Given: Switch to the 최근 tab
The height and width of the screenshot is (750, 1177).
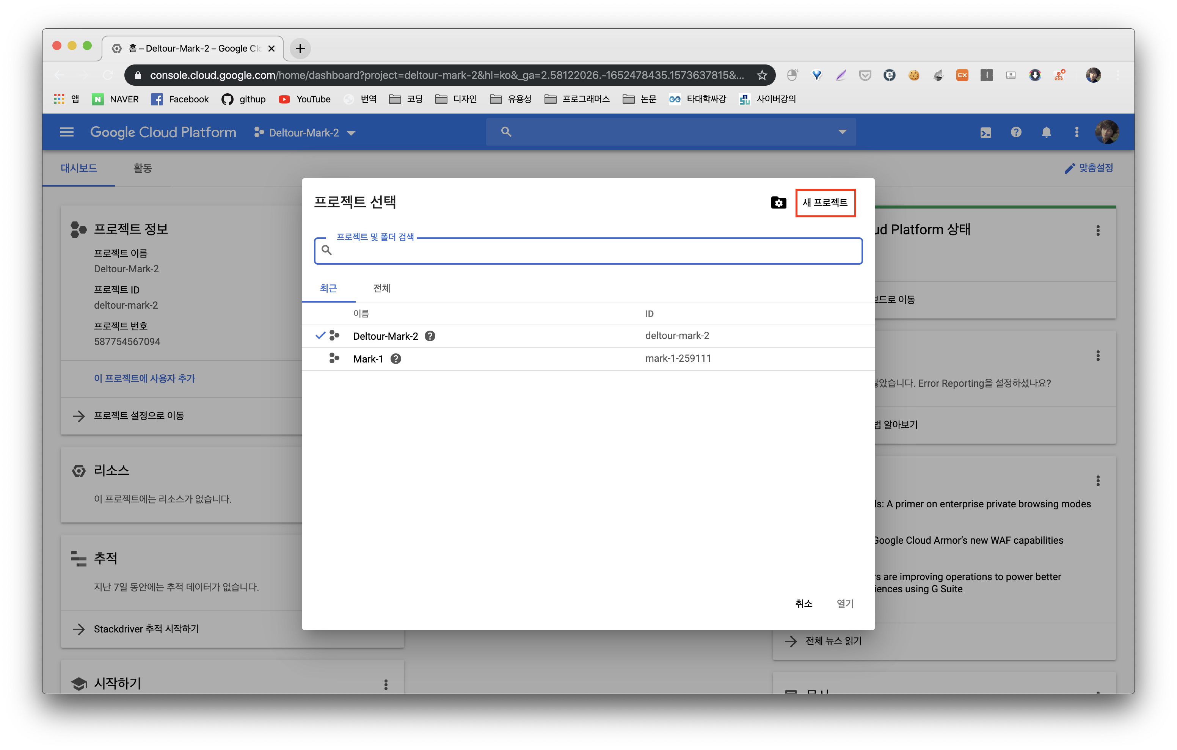Looking at the screenshot, I should click(328, 289).
